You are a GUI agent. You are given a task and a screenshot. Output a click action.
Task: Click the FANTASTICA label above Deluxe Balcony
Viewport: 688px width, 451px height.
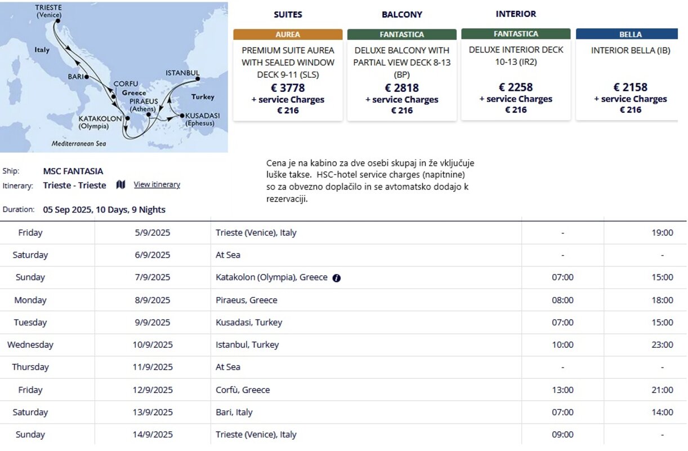coord(402,34)
